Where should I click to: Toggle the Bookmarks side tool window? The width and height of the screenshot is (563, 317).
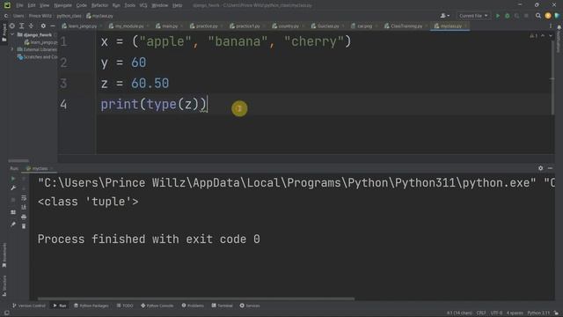click(4, 255)
